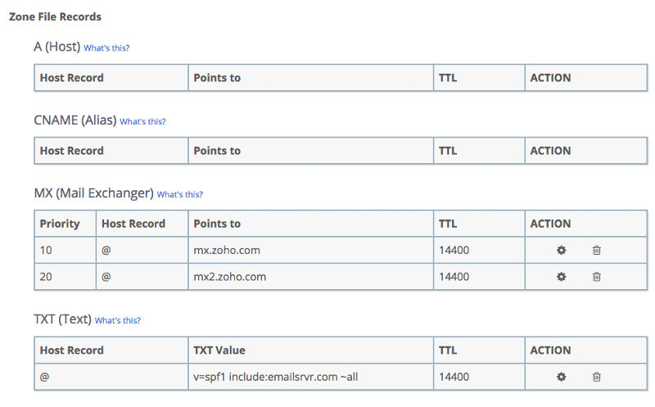Select the mx2.zoho.com Points to cell
This screenshot has height=407, width=655.
[x=311, y=277]
